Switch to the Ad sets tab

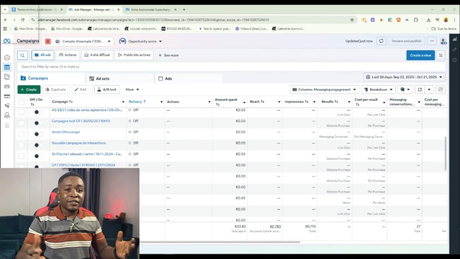click(x=120, y=78)
